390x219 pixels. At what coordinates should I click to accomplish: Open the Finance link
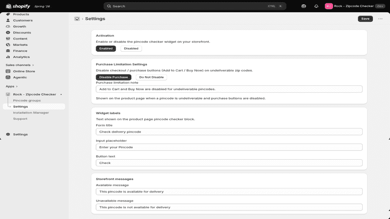click(20, 51)
